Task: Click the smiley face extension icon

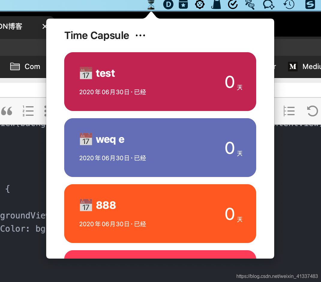Action: (200, 5)
